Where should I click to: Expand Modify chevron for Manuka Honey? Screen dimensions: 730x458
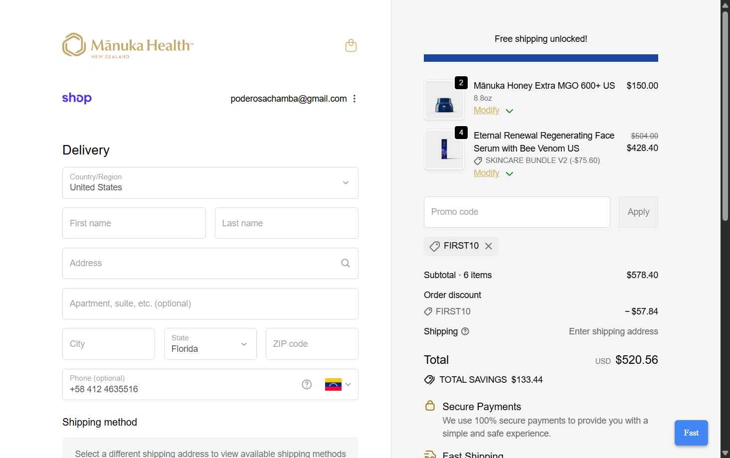pos(510,111)
